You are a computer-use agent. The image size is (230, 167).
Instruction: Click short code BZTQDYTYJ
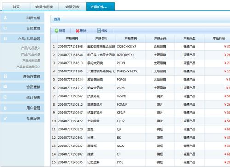[125, 55]
